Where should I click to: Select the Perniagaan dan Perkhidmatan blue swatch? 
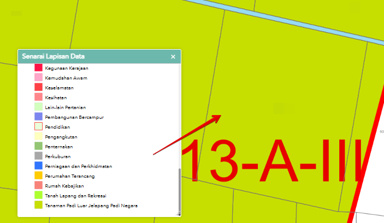click(x=38, y=166)
